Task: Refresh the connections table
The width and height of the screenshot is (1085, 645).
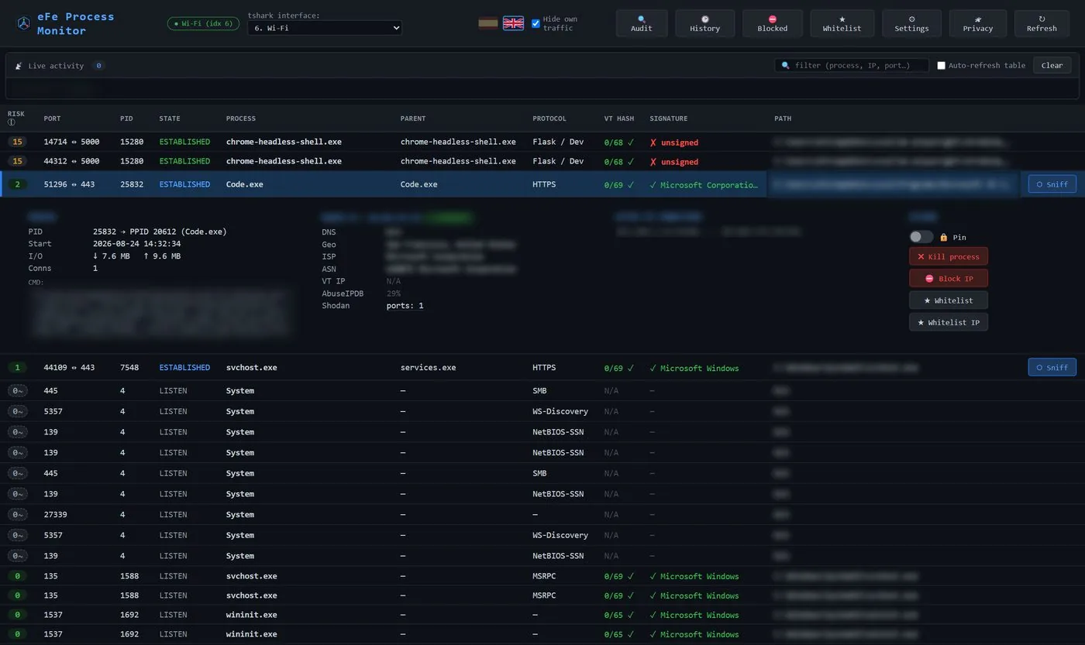Action: click(x=1042, y=23)
